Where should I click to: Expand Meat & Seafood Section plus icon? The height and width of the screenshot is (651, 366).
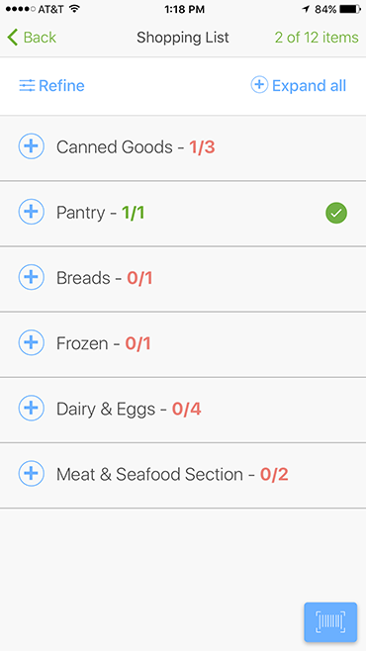[x=31, y=473]
